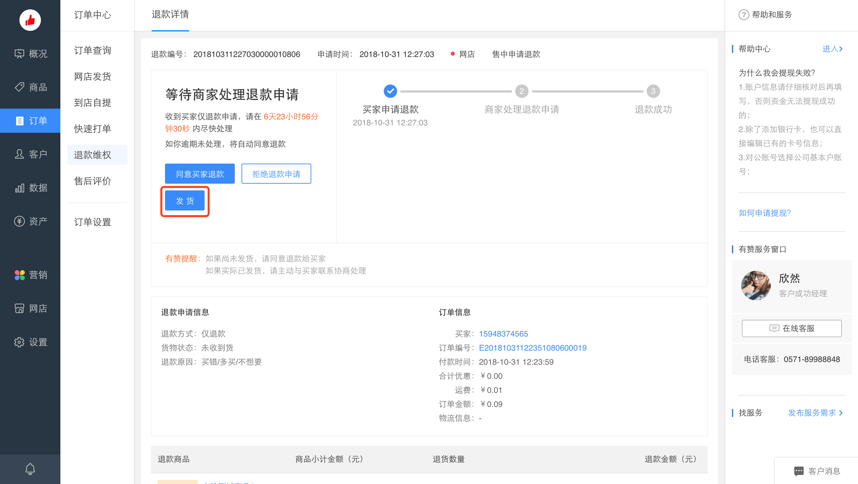This screenshot has height=484, width=858.
Task: Open order number E2018103112235108060001 link
Action: pyautogui.click(x=533, y=348)
